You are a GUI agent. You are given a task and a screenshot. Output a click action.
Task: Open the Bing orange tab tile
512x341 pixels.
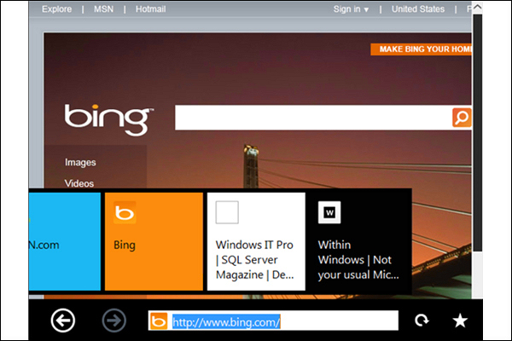[153, 242]
